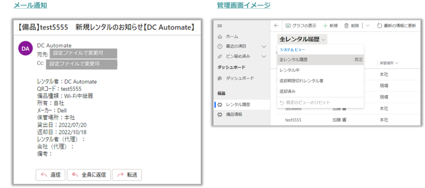The height and width of the screenshot is (188, 425).
Task: Expand the chevron next to 削除
Action: pos(367,26)
